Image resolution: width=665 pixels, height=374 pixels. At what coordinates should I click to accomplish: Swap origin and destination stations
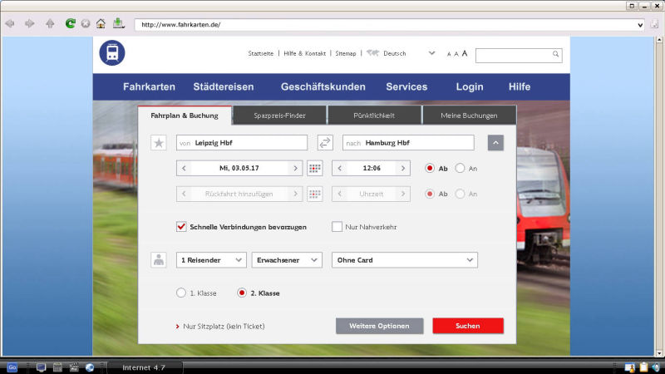325,143
